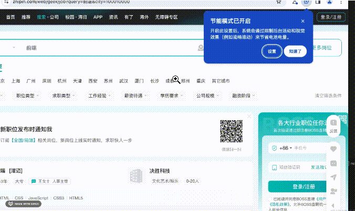Click the 设置 button in energy saver popup
355x211 pixels.
(x=272, y=51)
